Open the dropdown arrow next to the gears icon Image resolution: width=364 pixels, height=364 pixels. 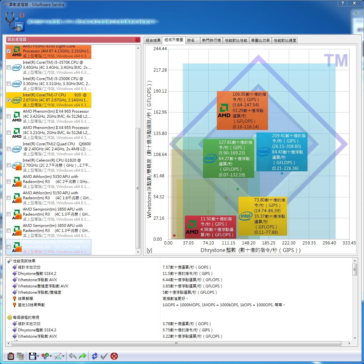[x=51, y=356]
